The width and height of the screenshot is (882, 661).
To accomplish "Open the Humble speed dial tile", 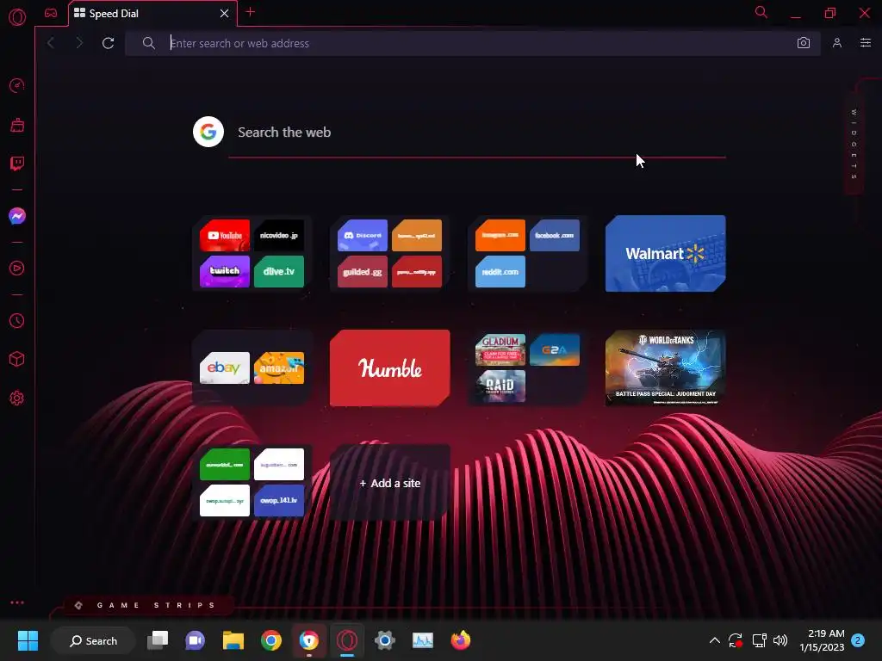I will point(390,368).
